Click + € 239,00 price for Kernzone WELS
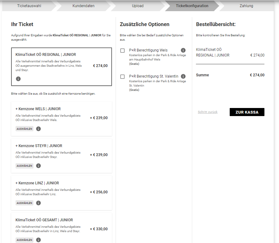The image size is (279, 243). click(99, 118)
